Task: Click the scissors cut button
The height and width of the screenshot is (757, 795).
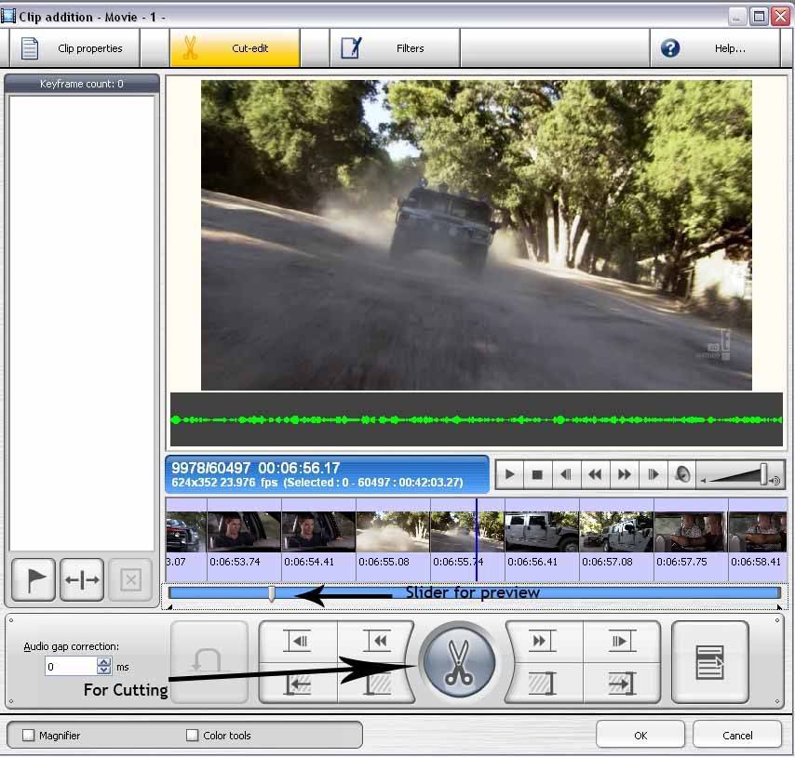Action: pyautogui.click(x=459, y=663)
